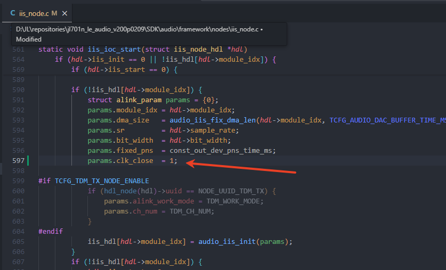Click the 'TCFG_AUDIO_DAC_BUFFER_TIME_MS' macro
446x270 pixels.
388,120
